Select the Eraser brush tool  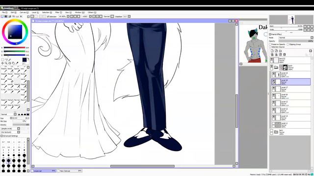click(12, 81)
